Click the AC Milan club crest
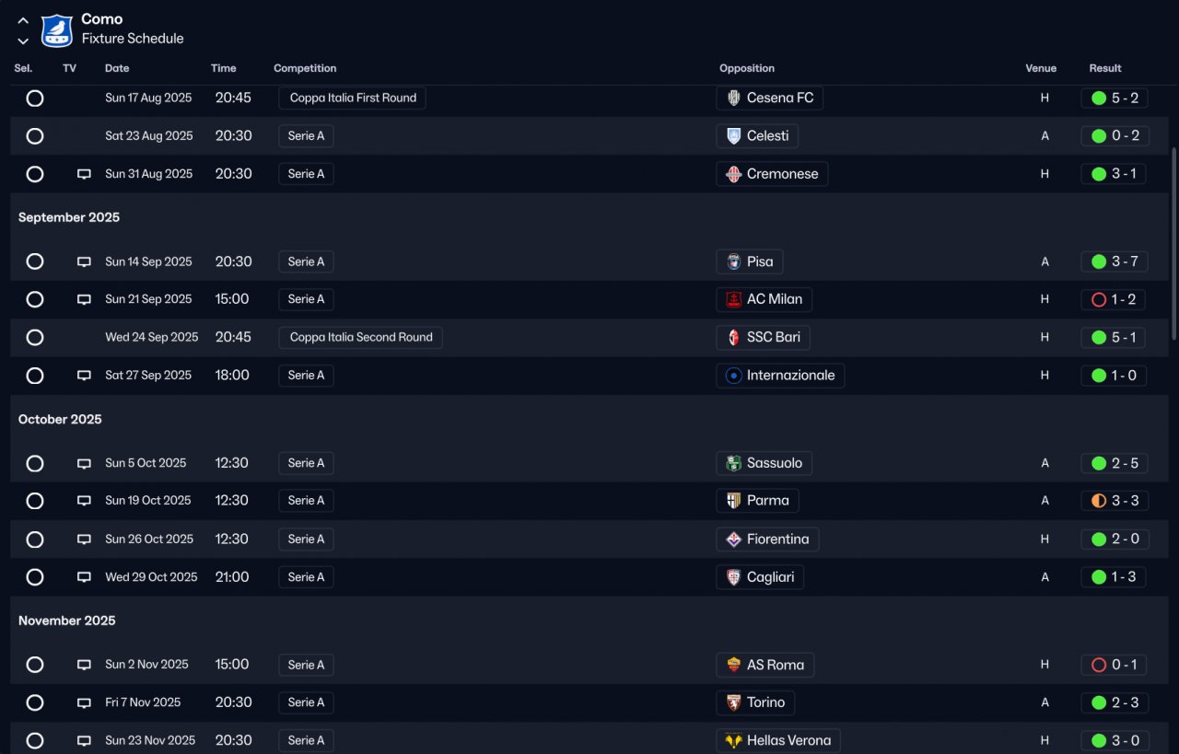This screenshot has width=1179, height=754. tap(734, 299)
